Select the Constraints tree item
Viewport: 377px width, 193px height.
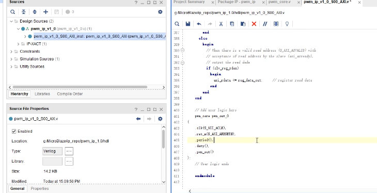(30, 52)
